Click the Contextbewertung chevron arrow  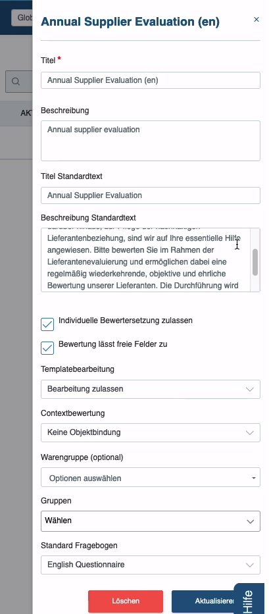[249, 433]
